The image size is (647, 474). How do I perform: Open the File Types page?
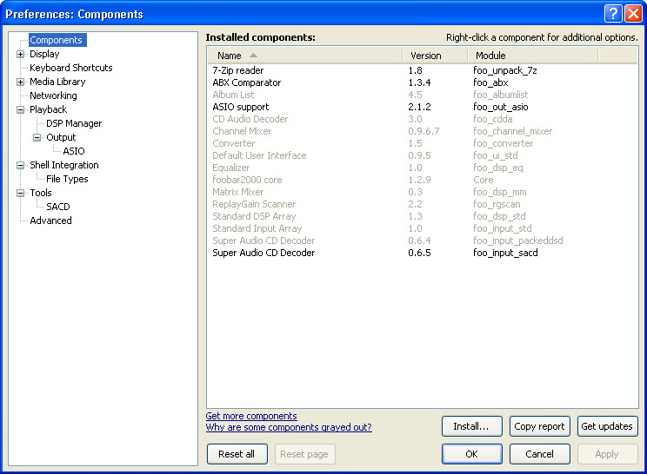(67, 179)
